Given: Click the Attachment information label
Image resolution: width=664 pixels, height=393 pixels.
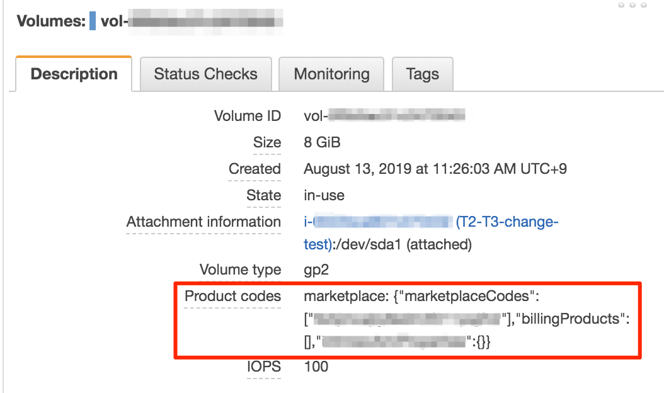Looking at the screenshot, I should 203,222.
